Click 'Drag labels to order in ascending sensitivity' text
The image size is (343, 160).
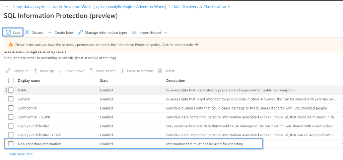click(x=60, y=58)
